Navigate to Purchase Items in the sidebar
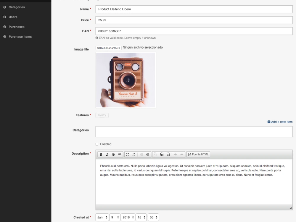This screenshot has height=222, width=296. coord(20,36)
